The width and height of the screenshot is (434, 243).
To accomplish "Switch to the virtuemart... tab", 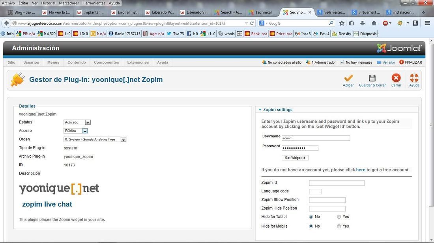I will 366,12.
